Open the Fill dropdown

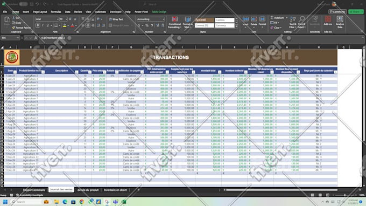coord(274,23)
